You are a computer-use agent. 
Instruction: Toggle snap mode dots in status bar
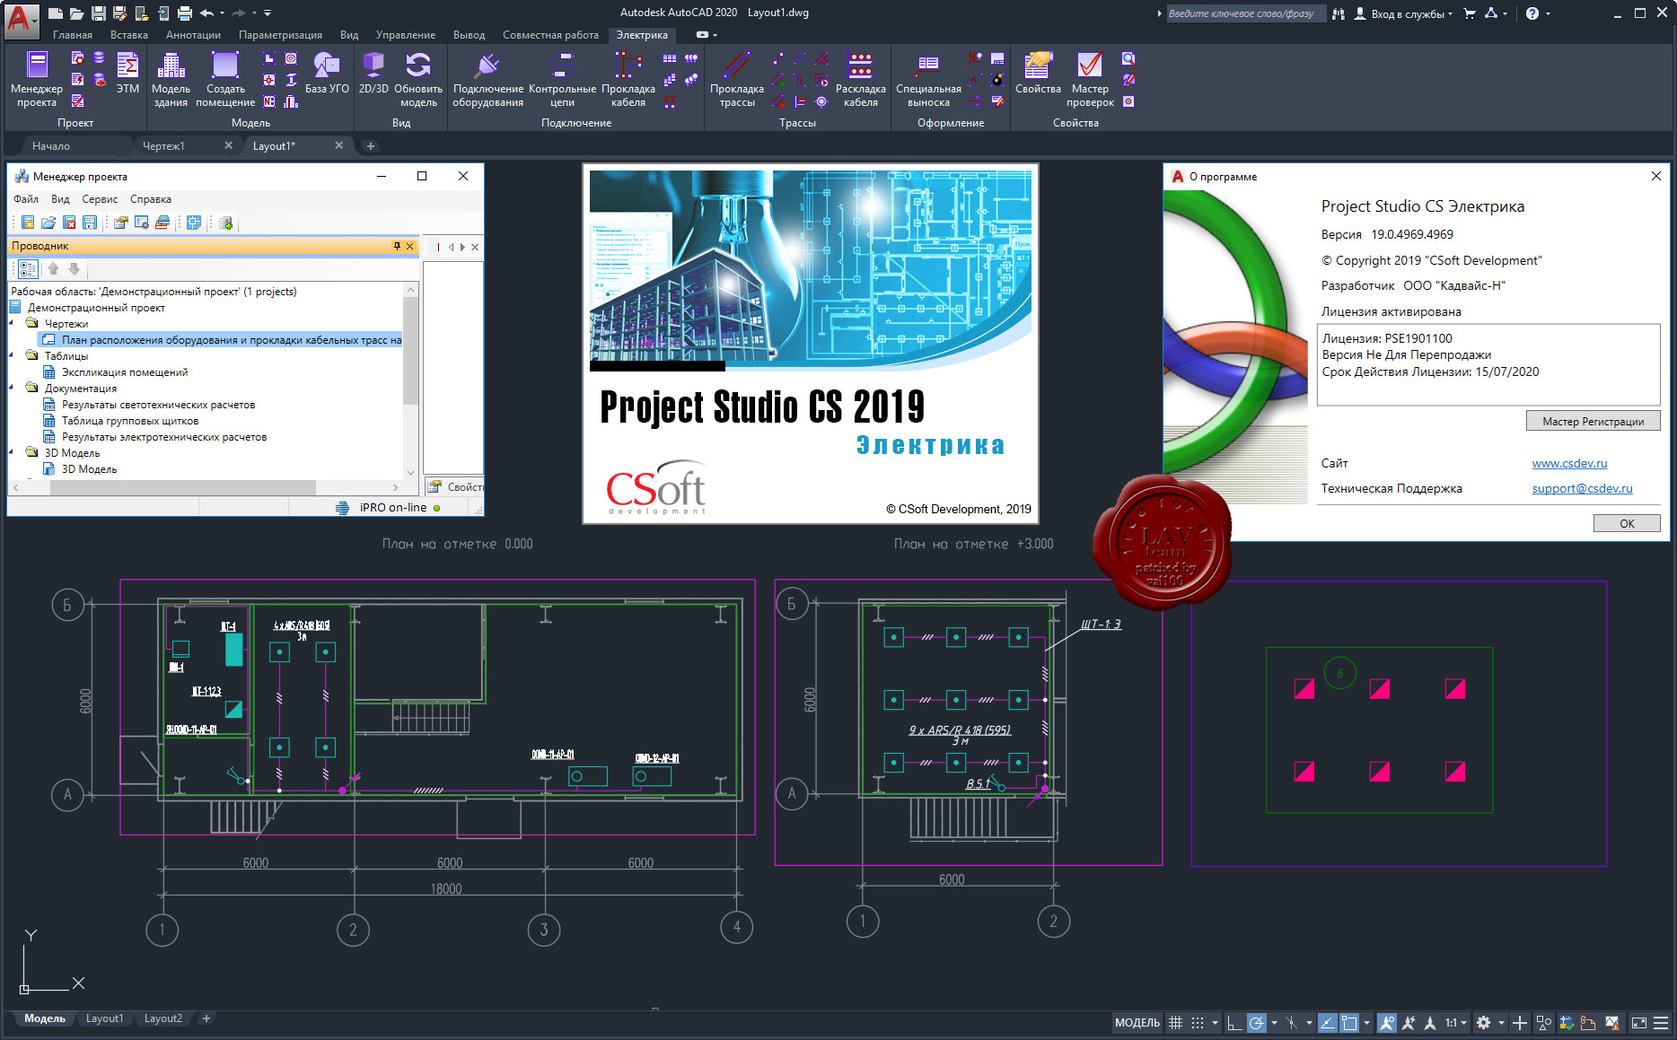[x=1198, y=1022]
